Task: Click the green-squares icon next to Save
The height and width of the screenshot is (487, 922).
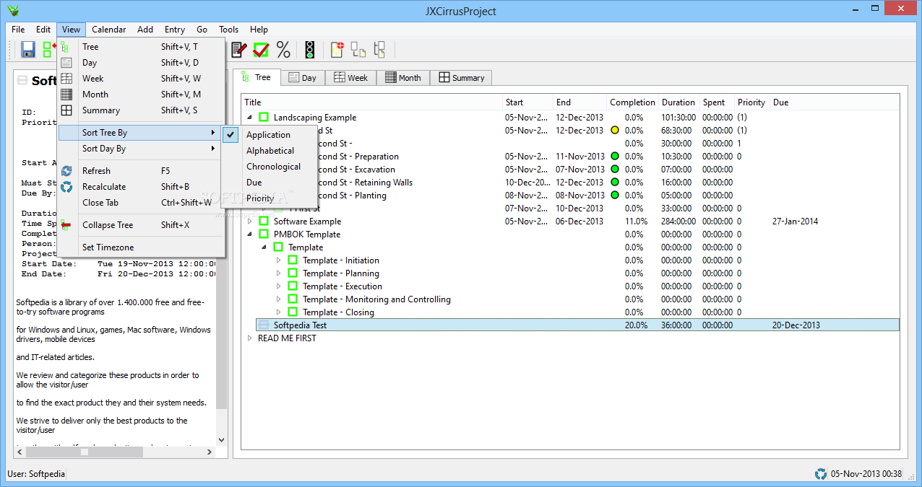Action: pos(49,49)
